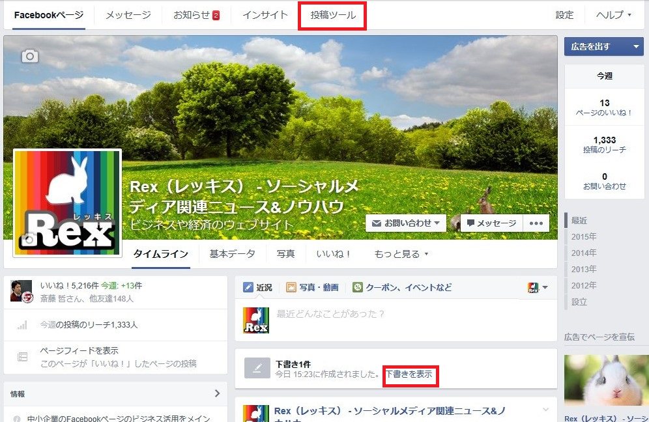Open the Rex profile picture
649x422 pixels.
coord(68,203)
